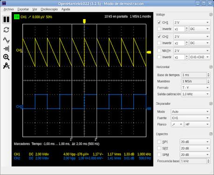This screenshot has width=214, height=175.
Task: Open the Osciloscopio menu
Action: click(49, 9)
